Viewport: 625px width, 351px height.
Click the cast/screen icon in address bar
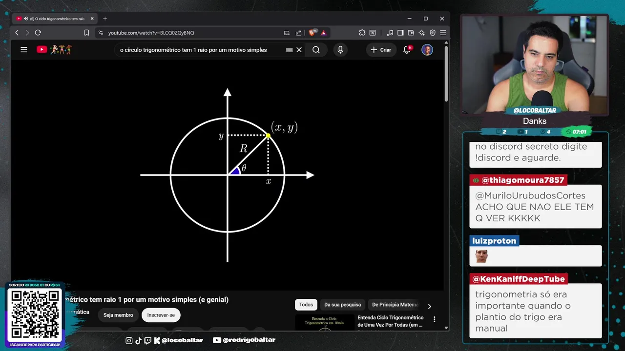[287, 33]
